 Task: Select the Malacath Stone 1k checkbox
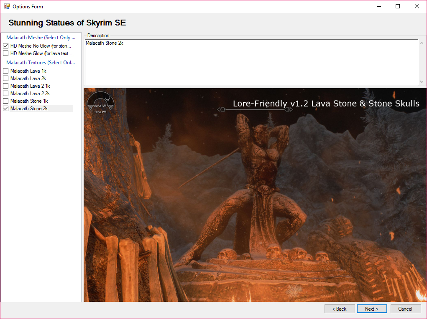(x=6, y=101)
